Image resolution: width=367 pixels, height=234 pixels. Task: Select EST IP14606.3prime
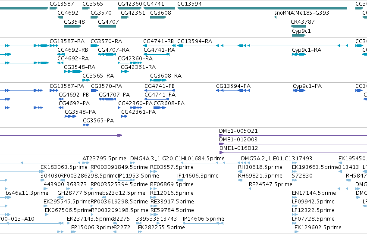(x=180, y=181)
